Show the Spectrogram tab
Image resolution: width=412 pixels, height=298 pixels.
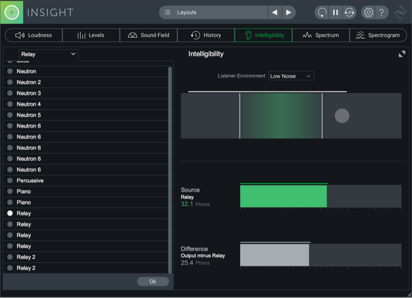click(378, 35)
